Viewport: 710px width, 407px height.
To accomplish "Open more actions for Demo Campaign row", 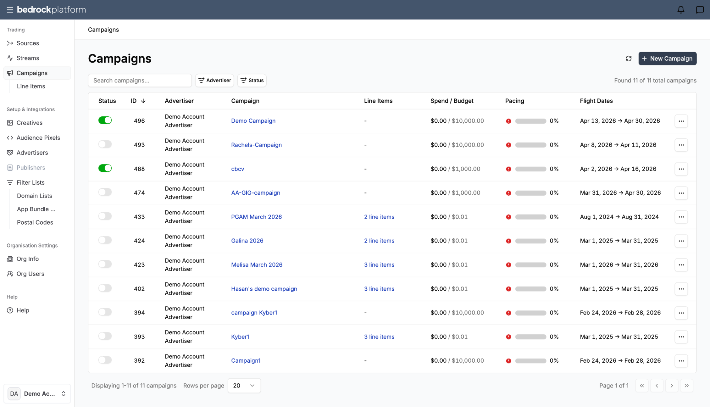I will click(x=681, y=121).
